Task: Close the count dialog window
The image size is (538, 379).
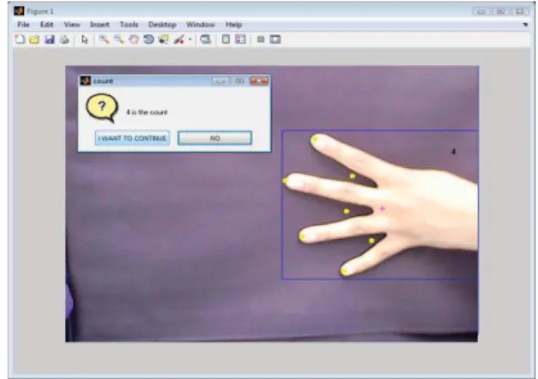Action: (259, 81)
